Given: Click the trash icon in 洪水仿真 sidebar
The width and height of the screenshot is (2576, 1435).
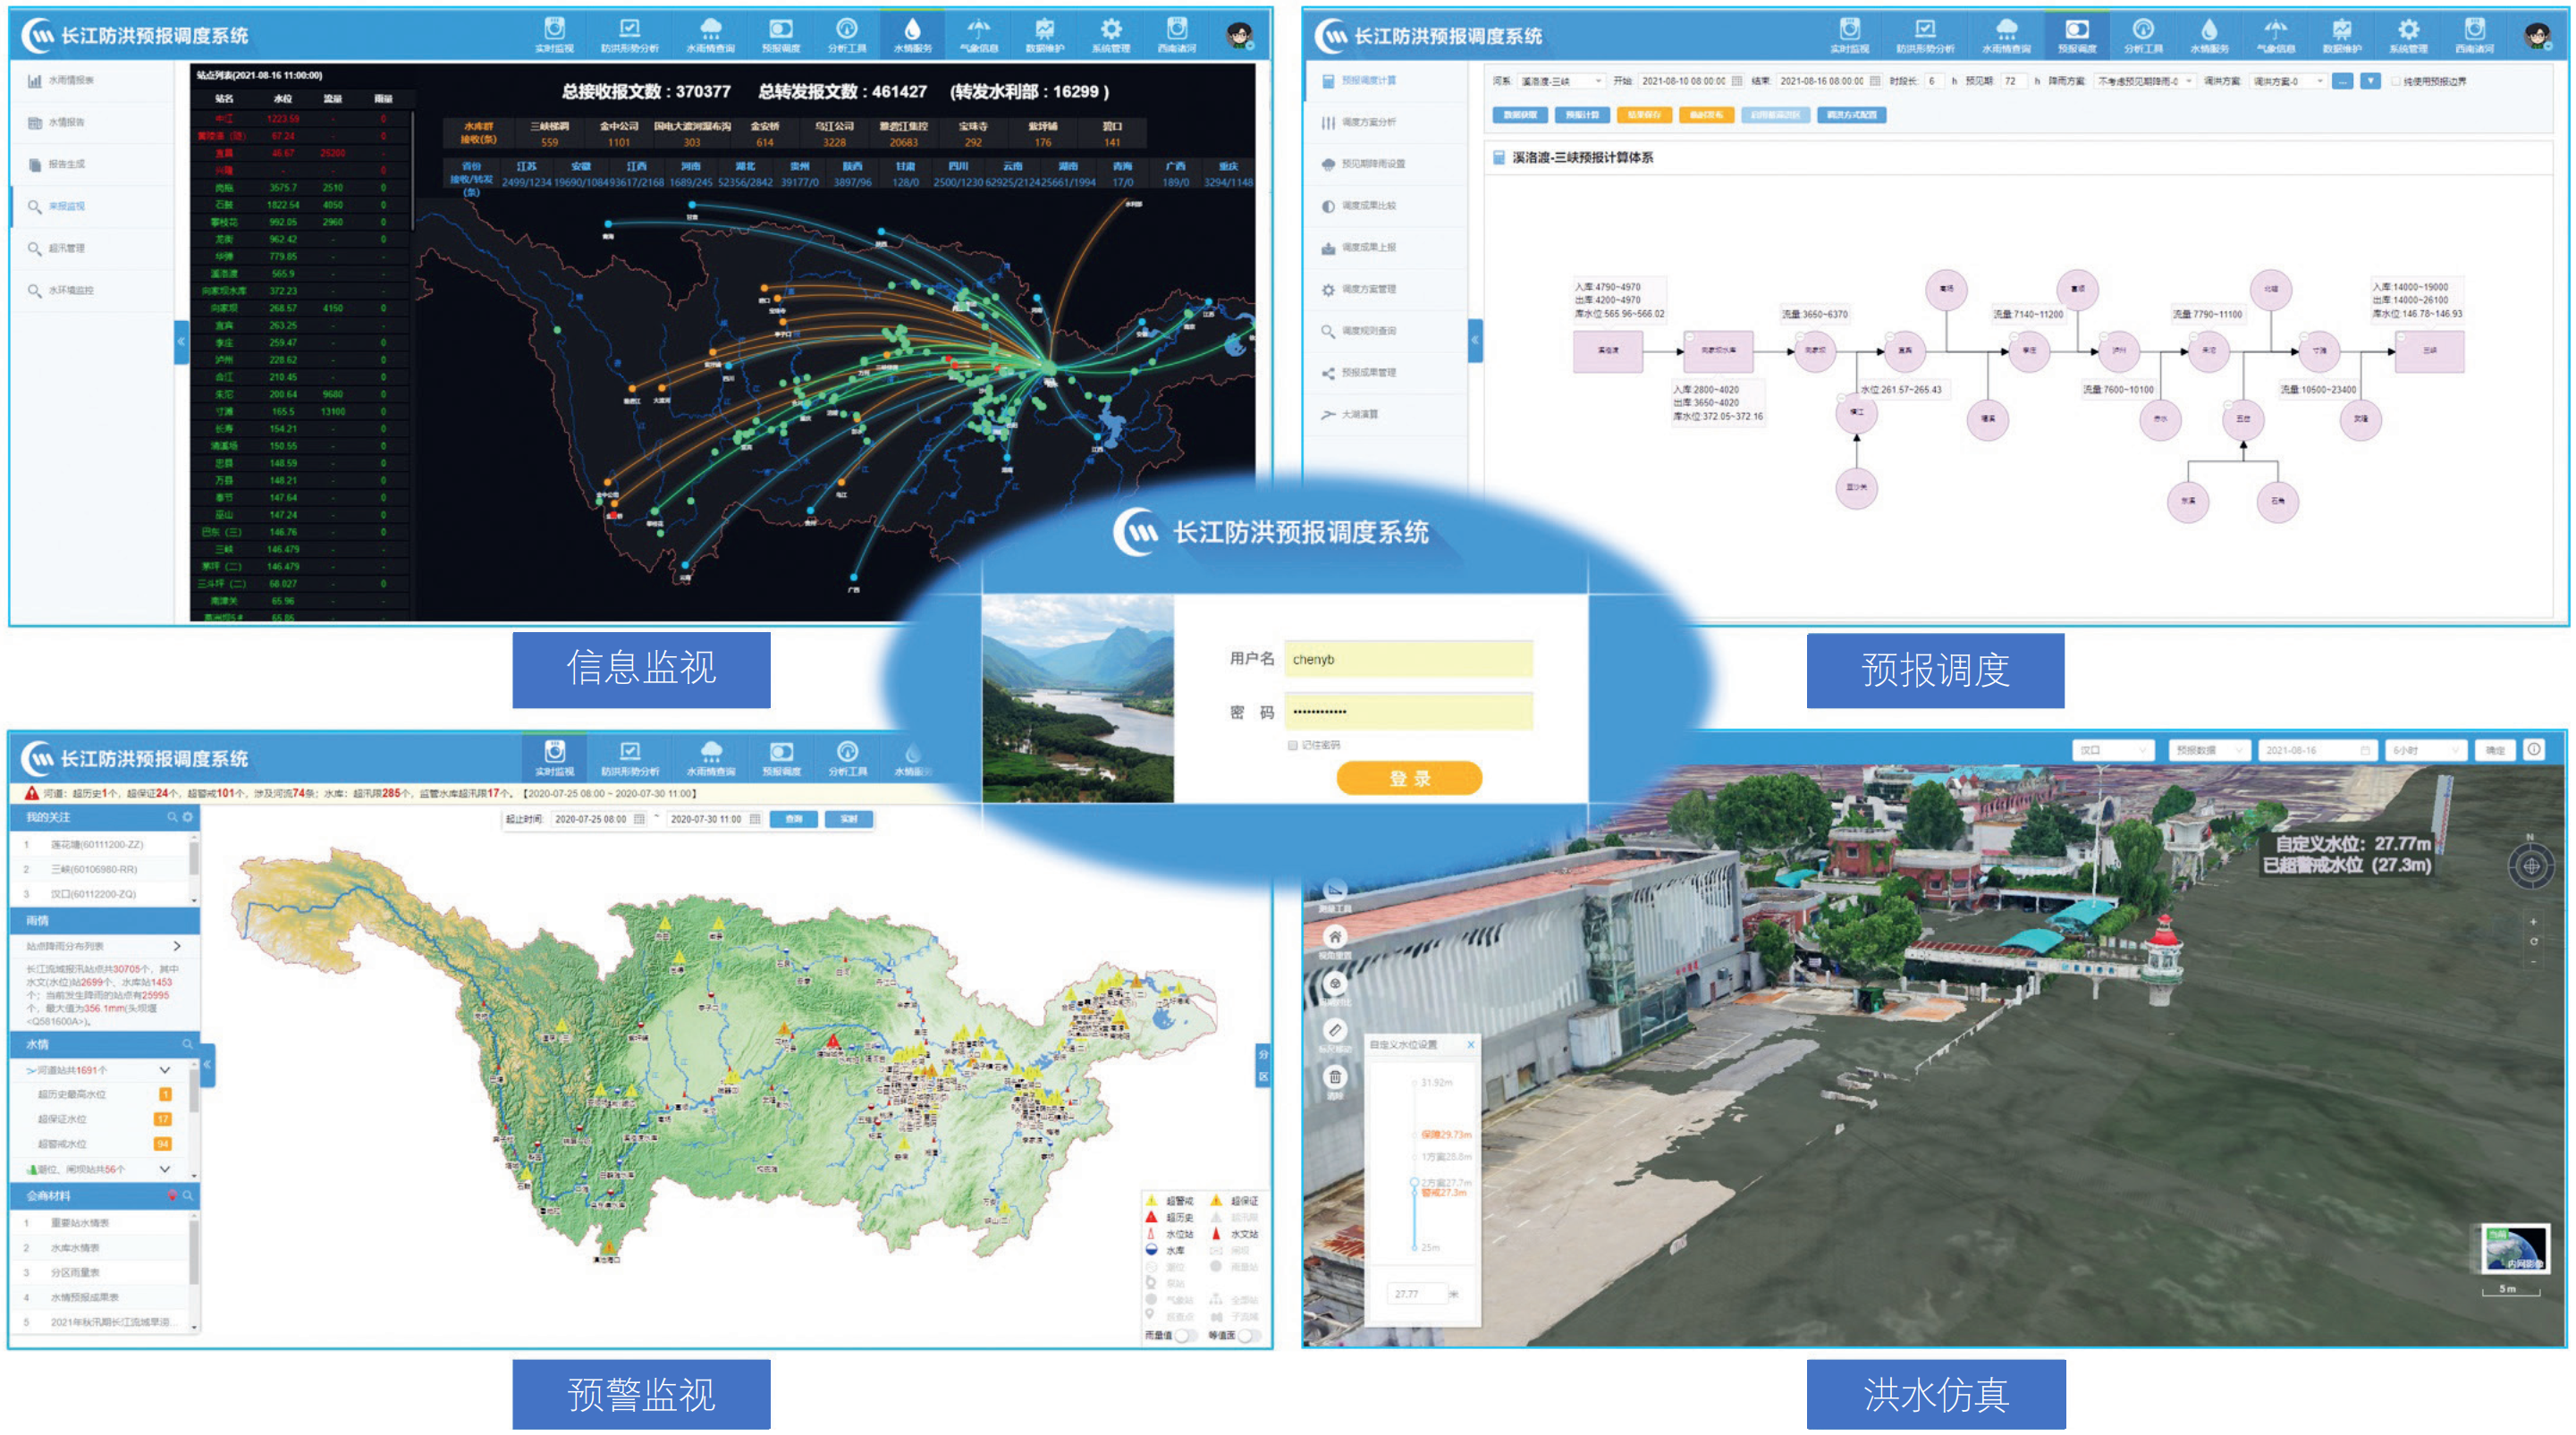Looking at the screenshot, I should pos(1334,1077).
